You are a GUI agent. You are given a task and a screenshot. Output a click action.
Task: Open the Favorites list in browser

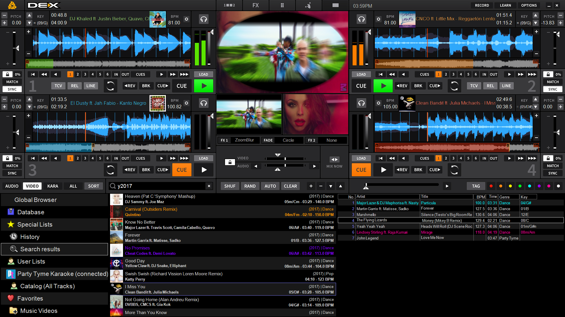click(30, 299)
